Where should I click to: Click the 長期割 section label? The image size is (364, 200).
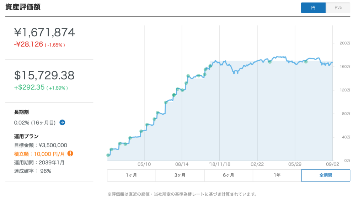click(x=21, y=112)
